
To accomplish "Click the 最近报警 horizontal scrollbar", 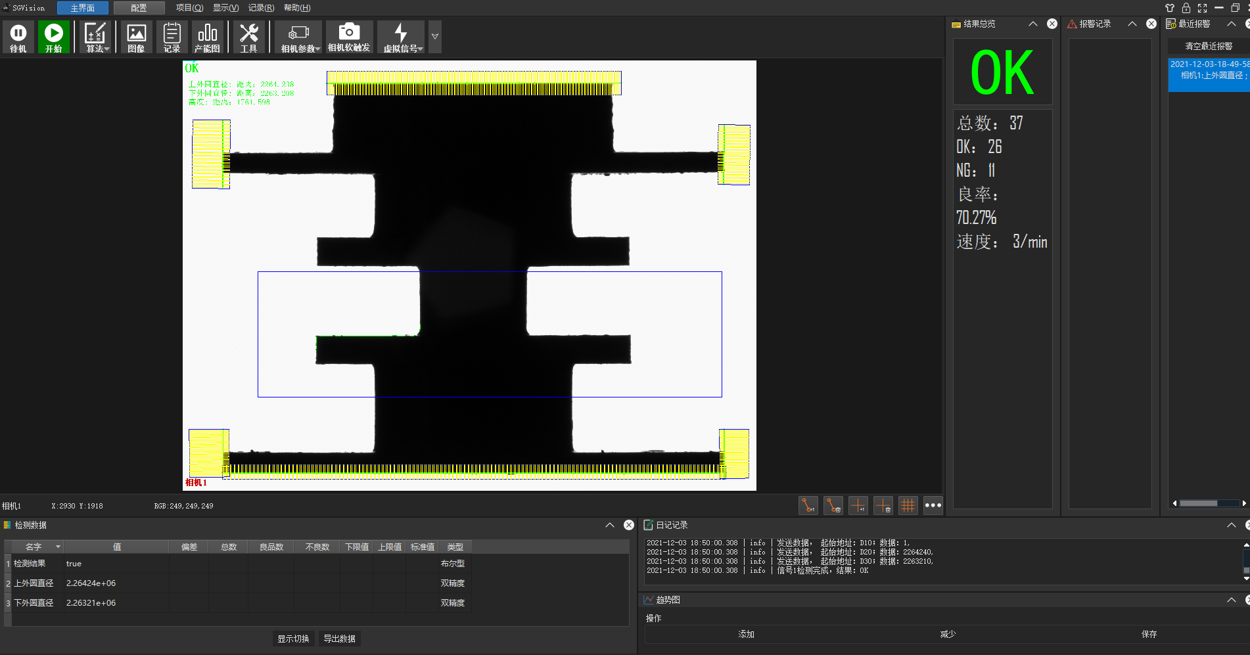I will coord(1199,503).
